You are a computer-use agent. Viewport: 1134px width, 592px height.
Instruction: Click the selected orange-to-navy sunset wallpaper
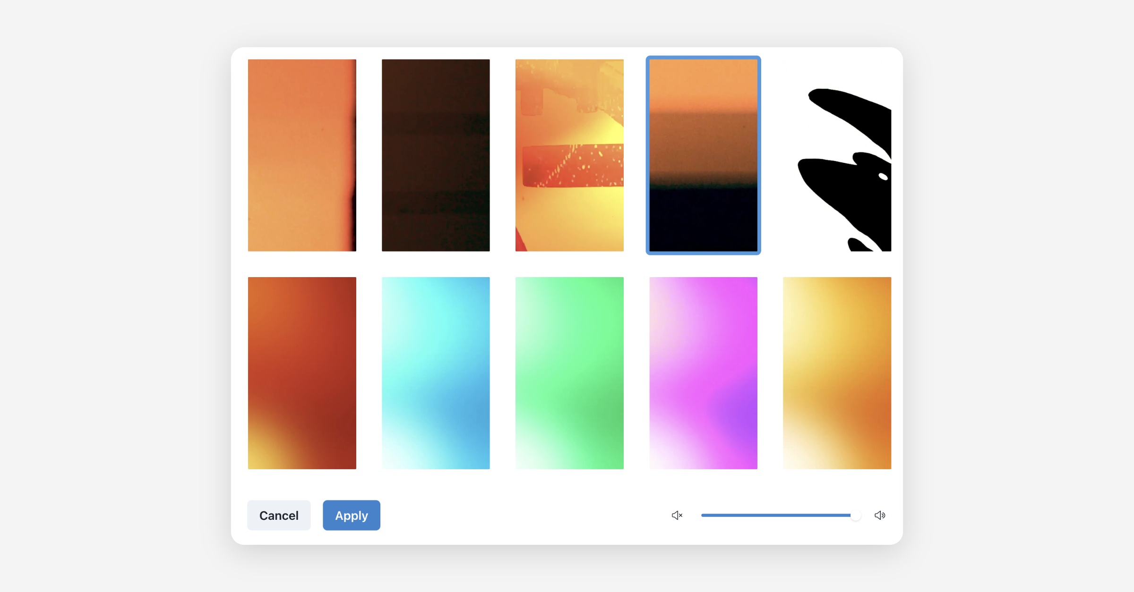tap(703, 155)
